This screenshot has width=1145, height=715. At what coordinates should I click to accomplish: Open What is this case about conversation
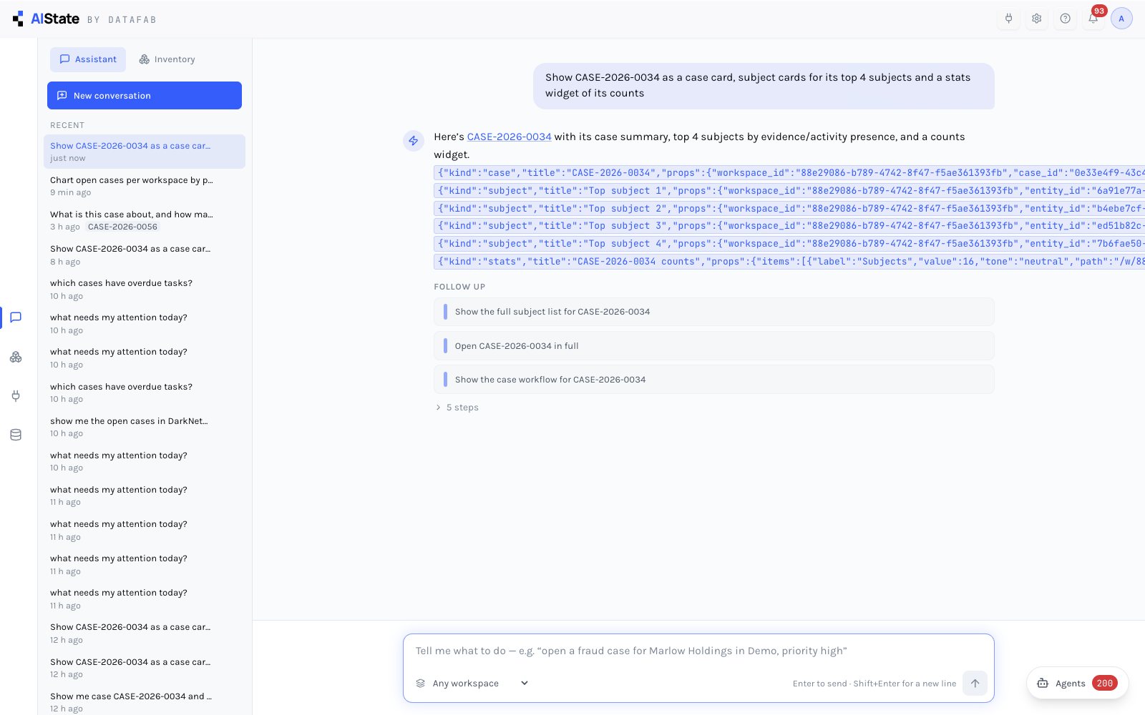coord(145,220)
